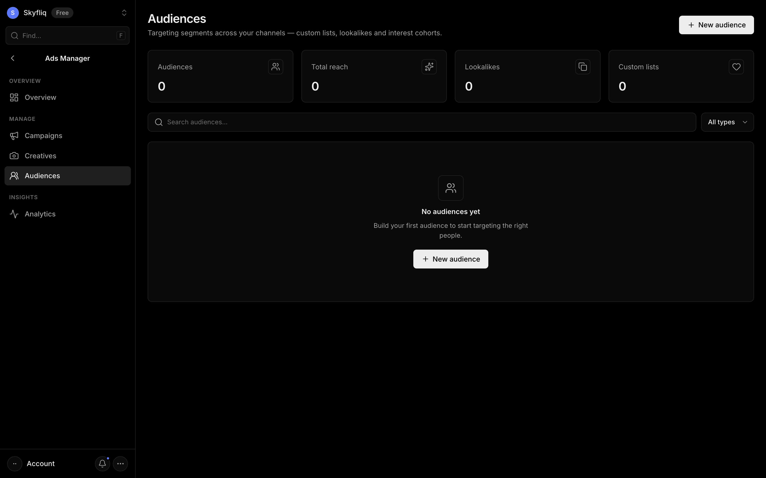The height and width of the screenshot is (478, 766).
Task: Click the sparkle icon on Total reach card
Action: [429, 67]
